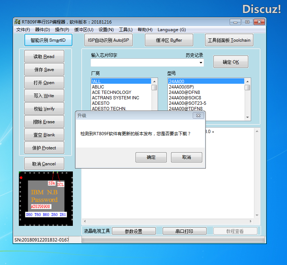
Task: Click log panel scroll down arrow
Action: click(x=257, y=215)
